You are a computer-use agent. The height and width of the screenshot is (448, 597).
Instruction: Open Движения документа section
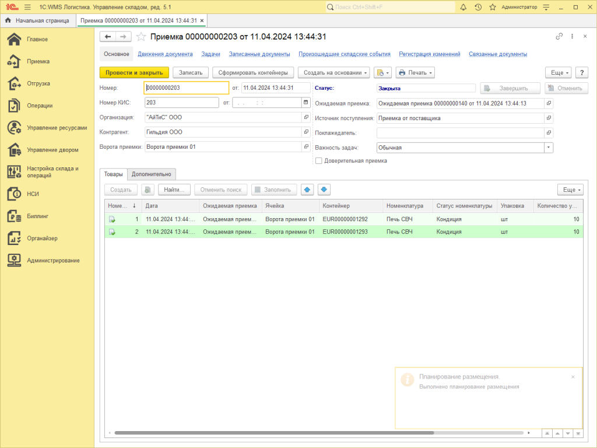[x=165, y=54]
